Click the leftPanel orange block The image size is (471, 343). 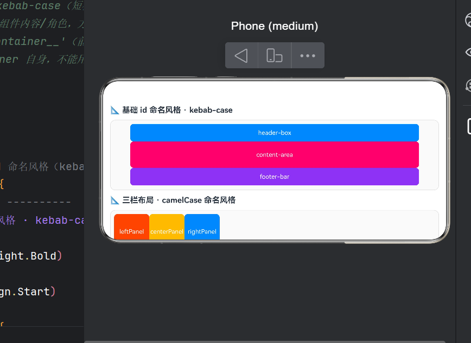tap(131, 227)
